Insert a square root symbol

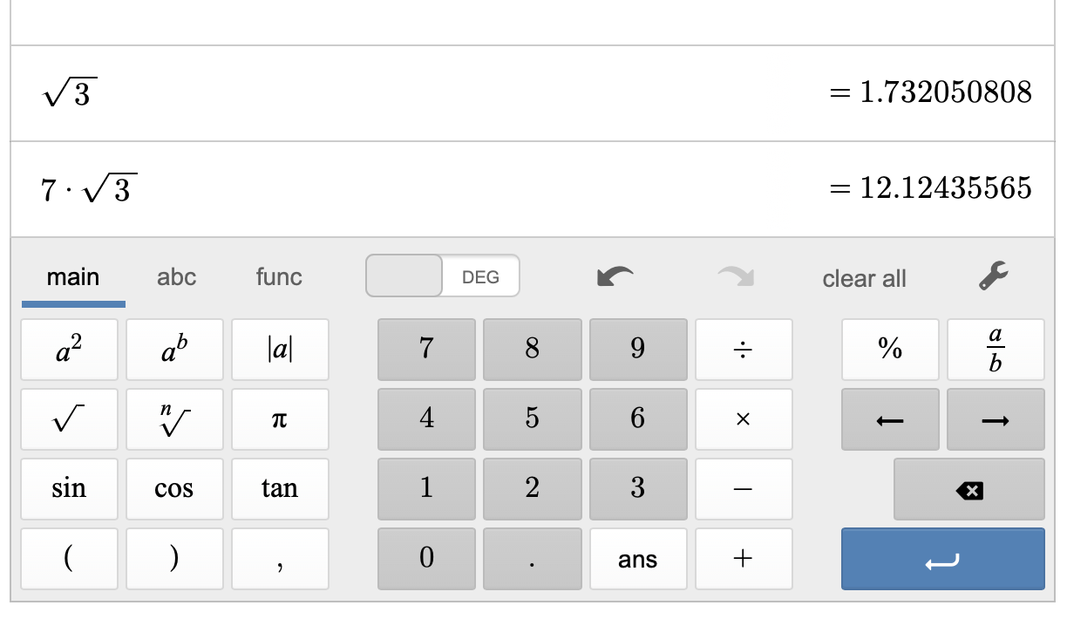point(69,419)
